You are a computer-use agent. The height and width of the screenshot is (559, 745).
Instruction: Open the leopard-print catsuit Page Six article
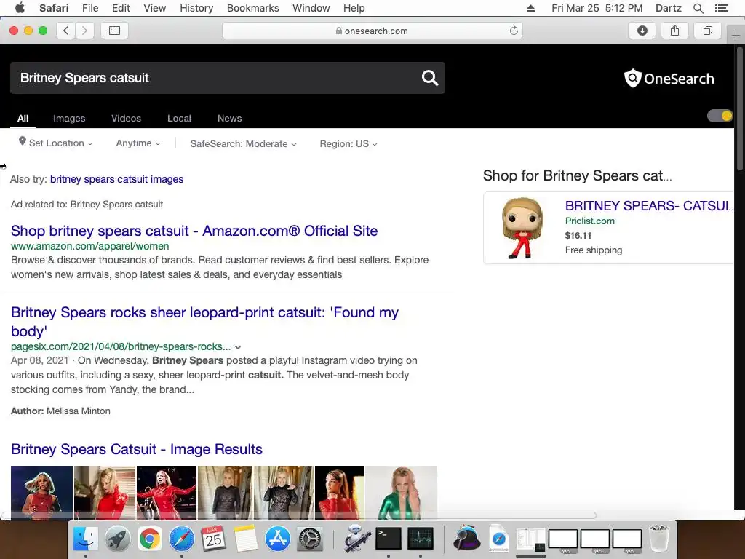click(x=204, y=322)
